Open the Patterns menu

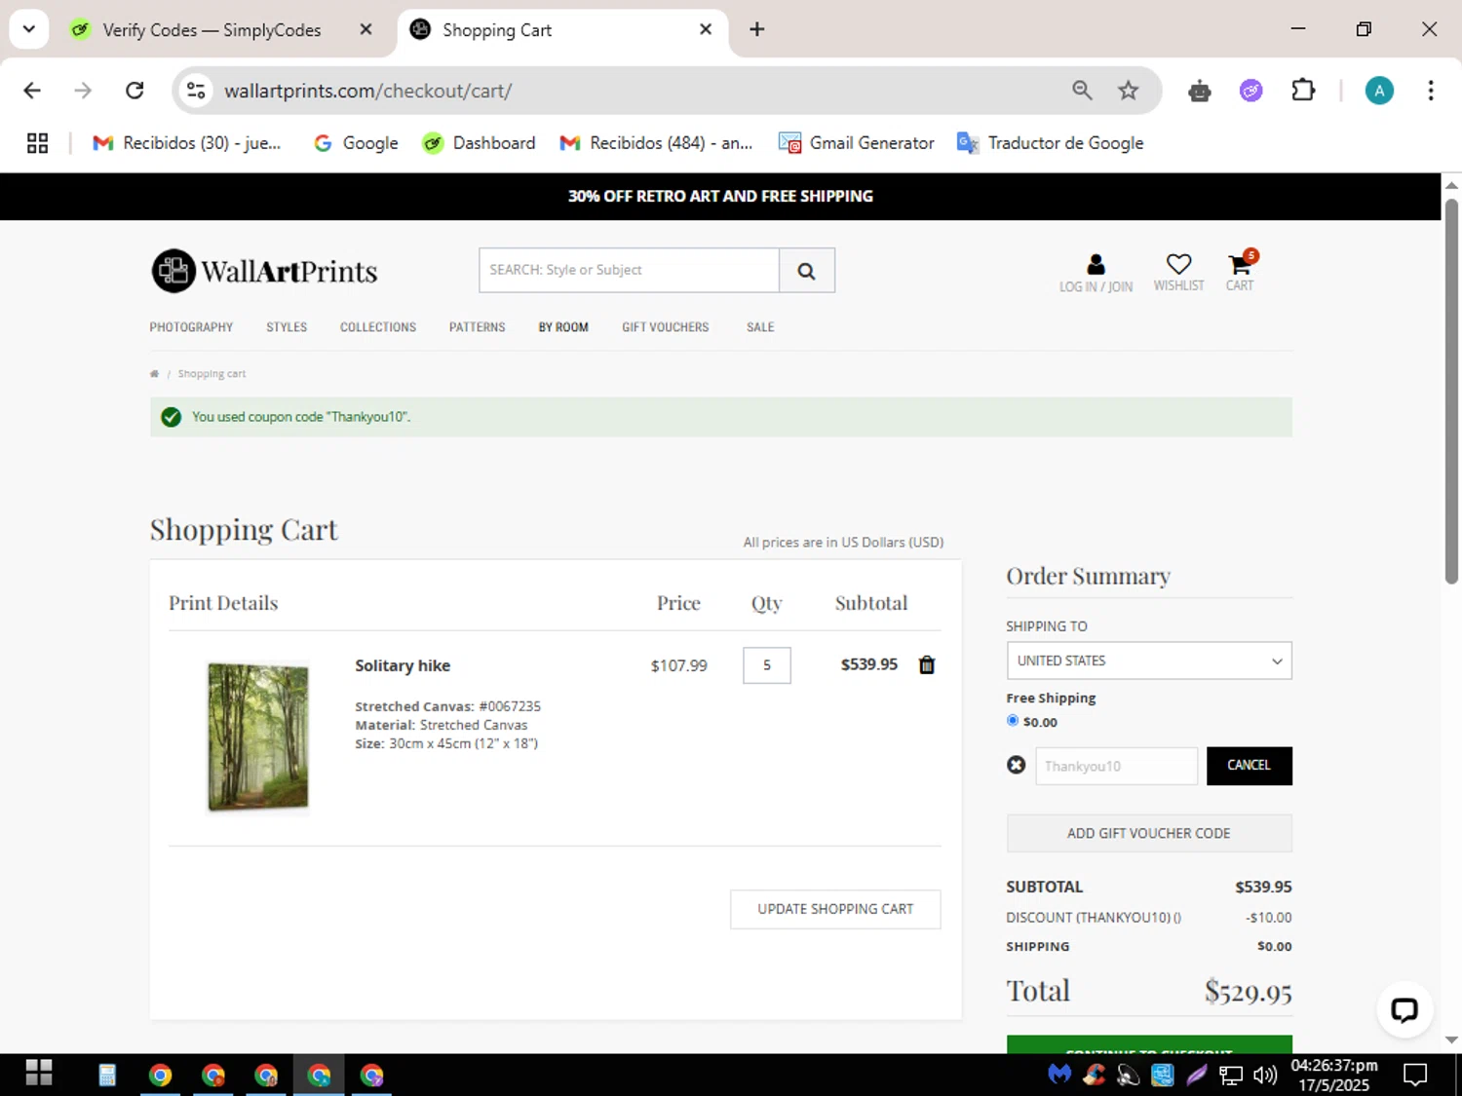pos(478,327)
